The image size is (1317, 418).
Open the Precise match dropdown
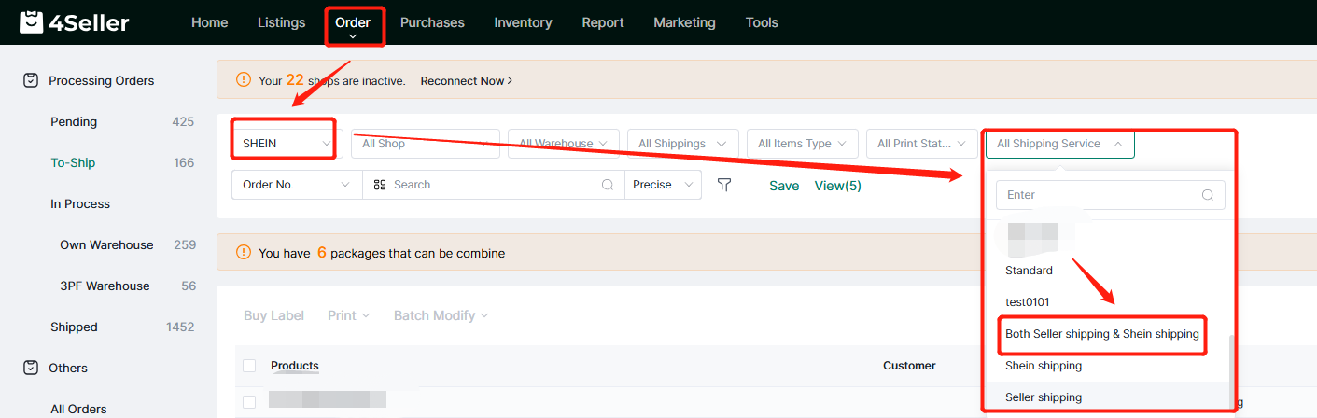662,185
